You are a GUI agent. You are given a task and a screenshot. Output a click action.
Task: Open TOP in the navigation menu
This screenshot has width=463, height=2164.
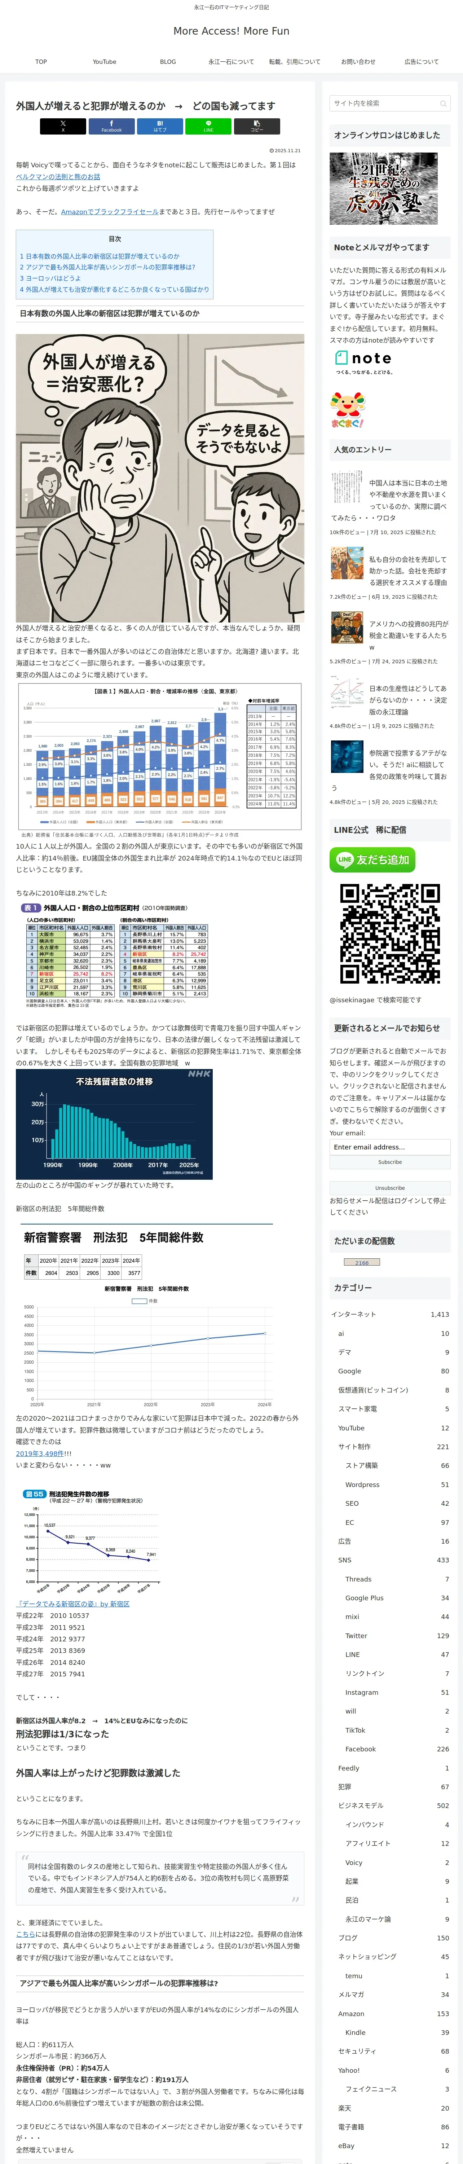41,61
